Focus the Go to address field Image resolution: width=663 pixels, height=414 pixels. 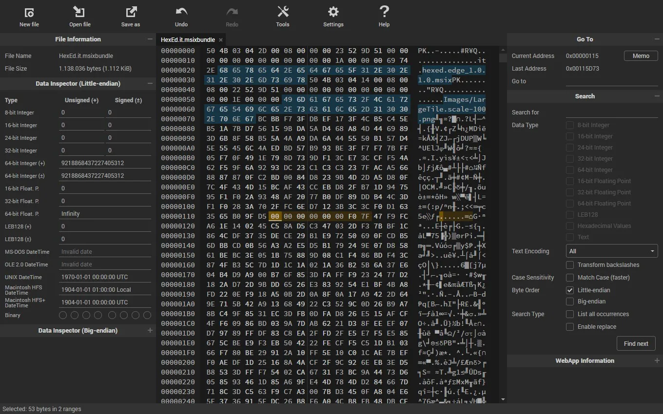coord(612,81)
